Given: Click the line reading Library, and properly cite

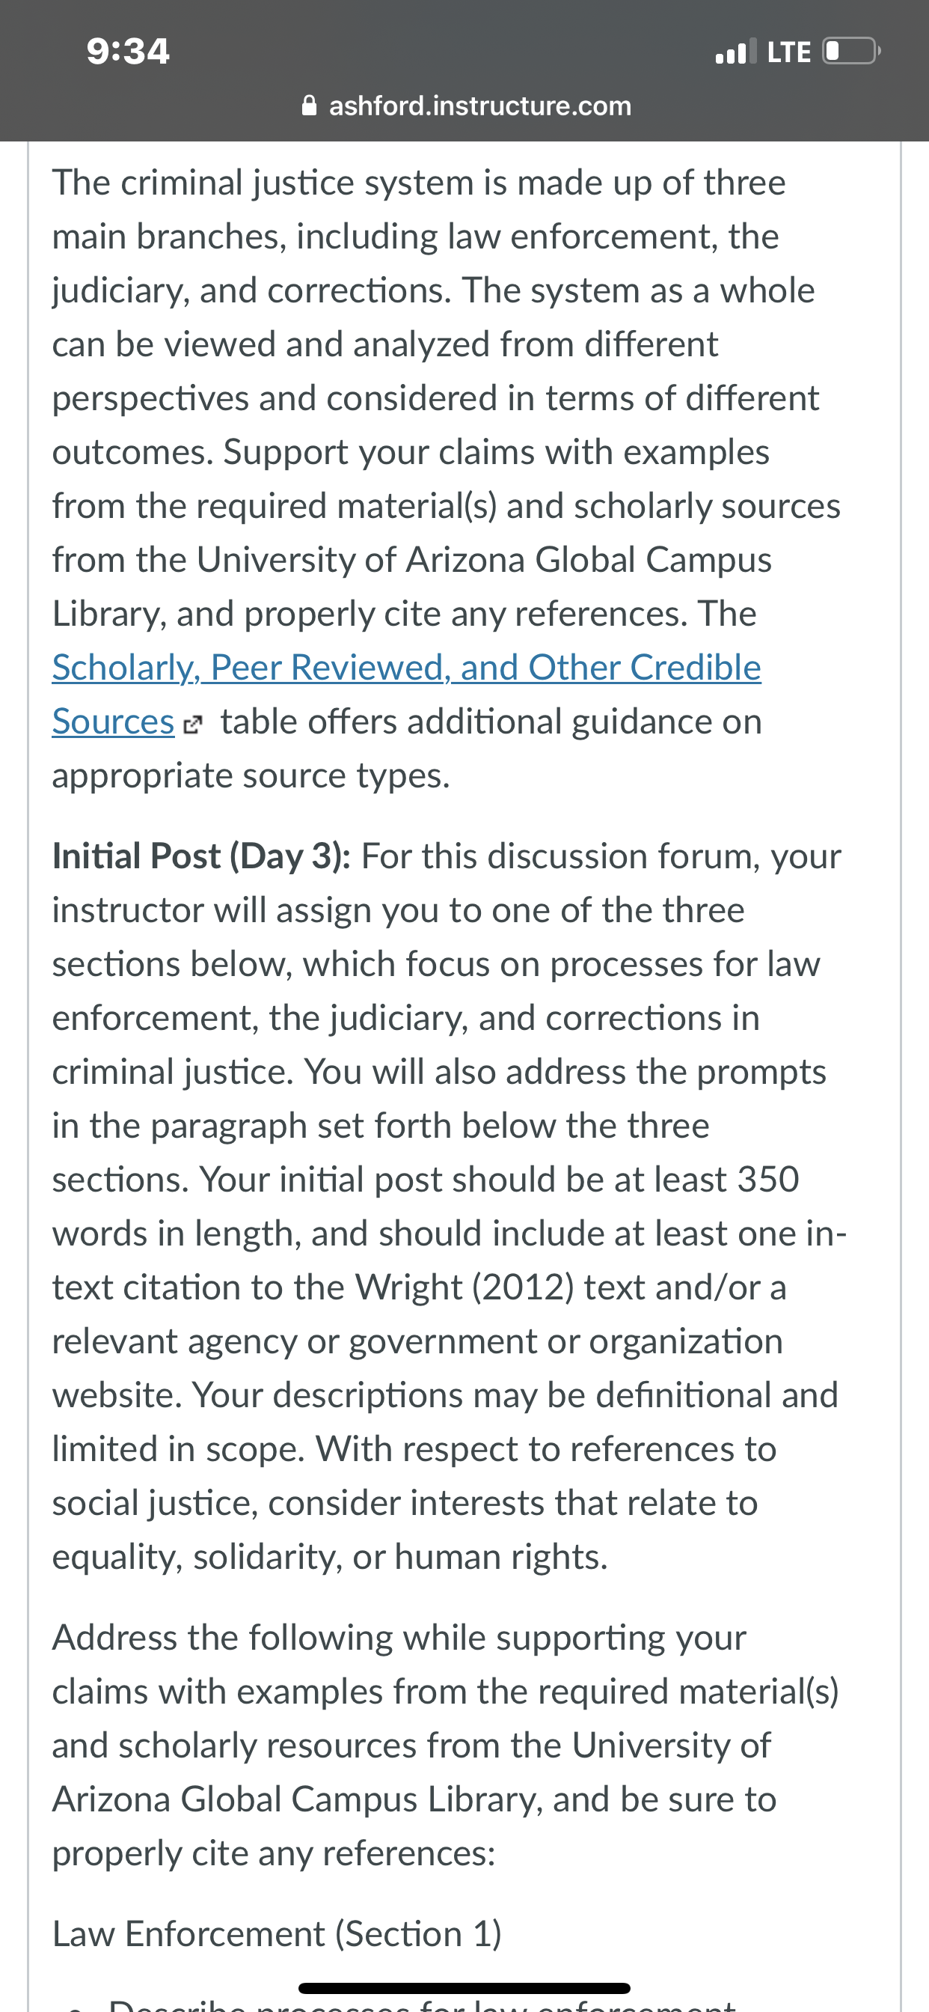Looking at the screenshot, I should pyautogui.click(x=405, y=614).
